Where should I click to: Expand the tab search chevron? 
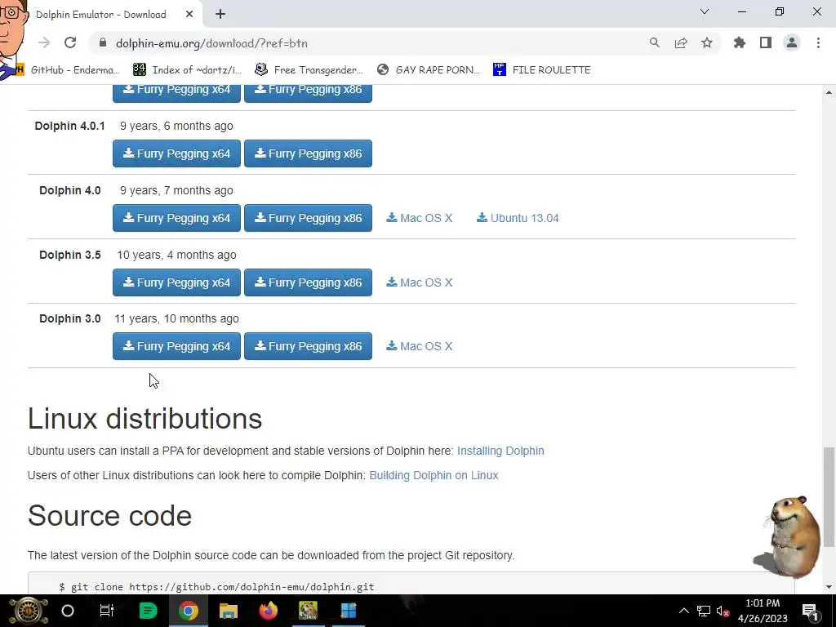[x=705, y=11]
